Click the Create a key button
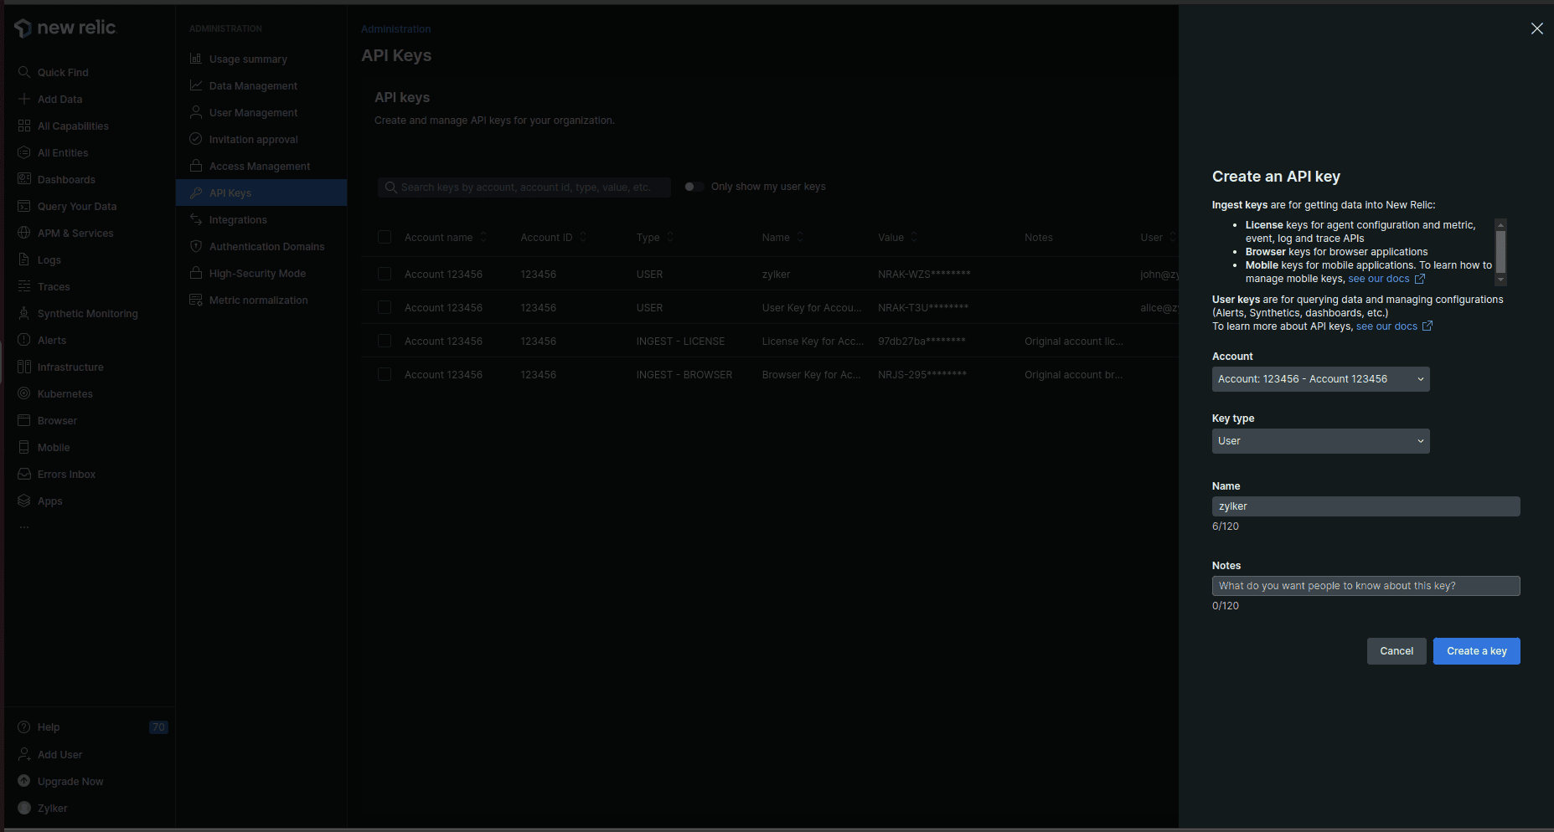1554x832 pixels. (1476, 651)
